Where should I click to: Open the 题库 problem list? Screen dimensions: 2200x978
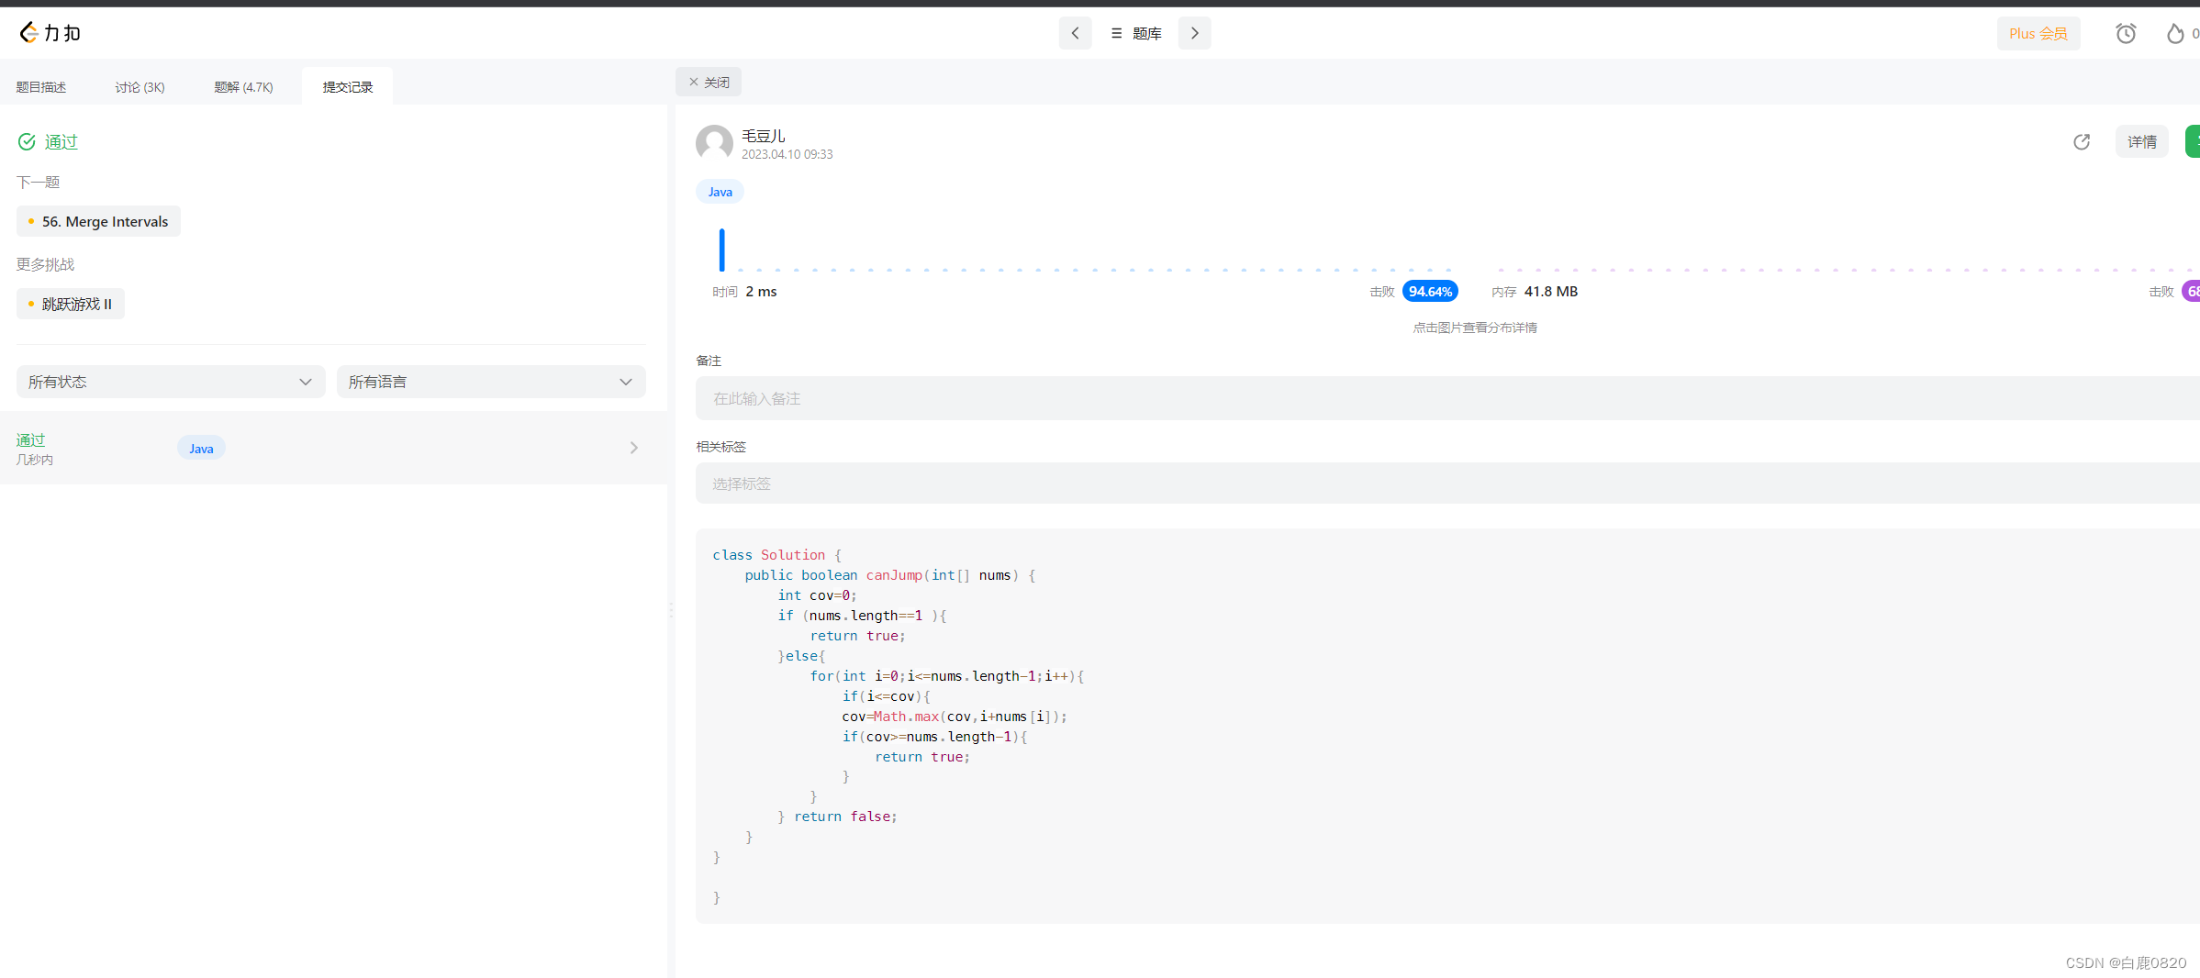pyautogui.click(x=1136, y=33)
